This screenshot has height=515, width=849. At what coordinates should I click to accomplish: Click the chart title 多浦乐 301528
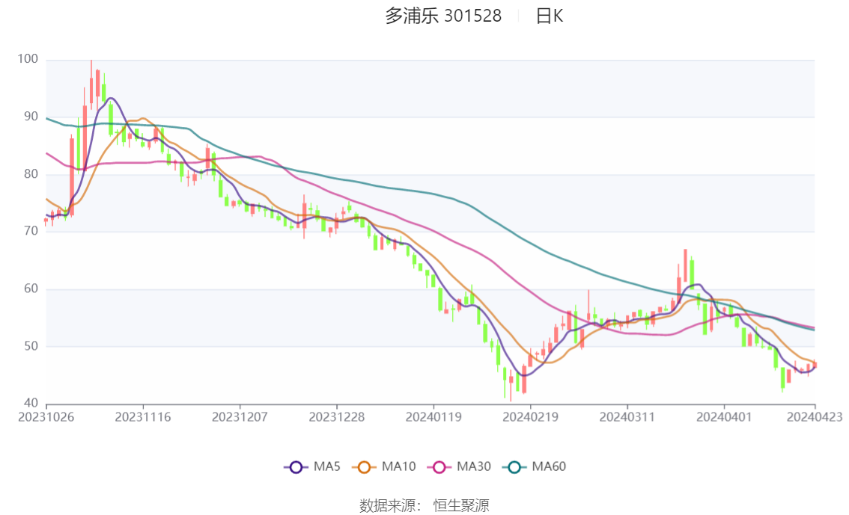coord(443,16)
